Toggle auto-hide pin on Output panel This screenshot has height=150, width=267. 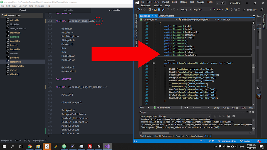pos(250,112)
